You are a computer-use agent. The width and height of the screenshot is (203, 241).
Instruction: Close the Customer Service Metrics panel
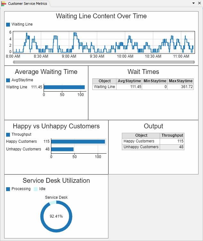[x=199, y=3]
